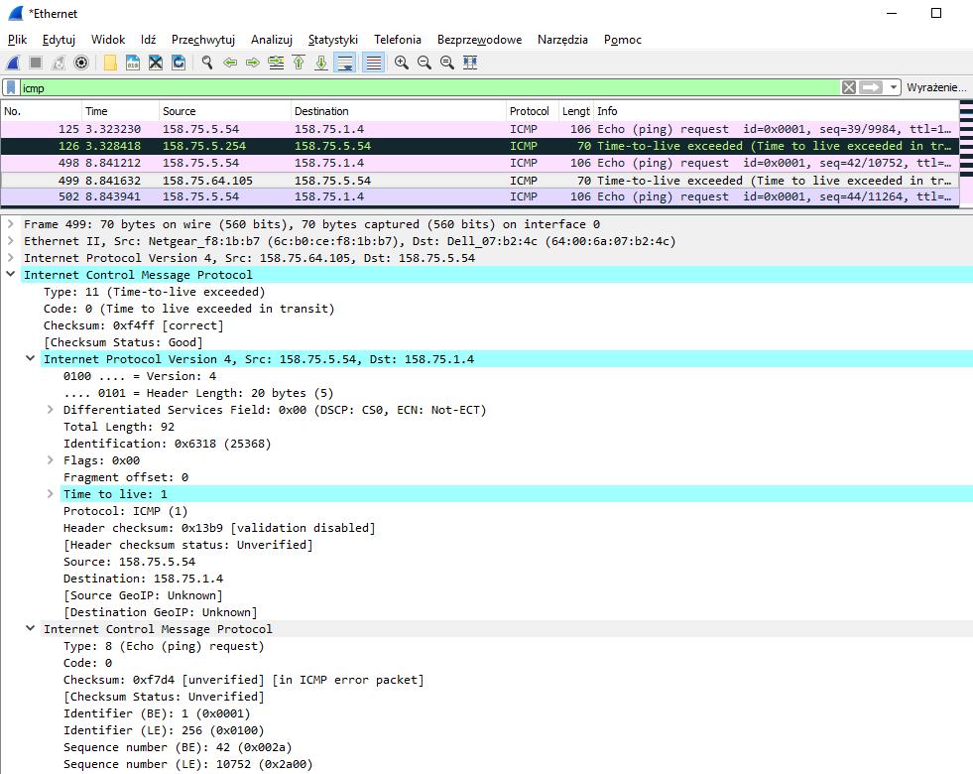973x774 pixels.
Task: Open the Pomoc menu
Action: coord(623,40)
